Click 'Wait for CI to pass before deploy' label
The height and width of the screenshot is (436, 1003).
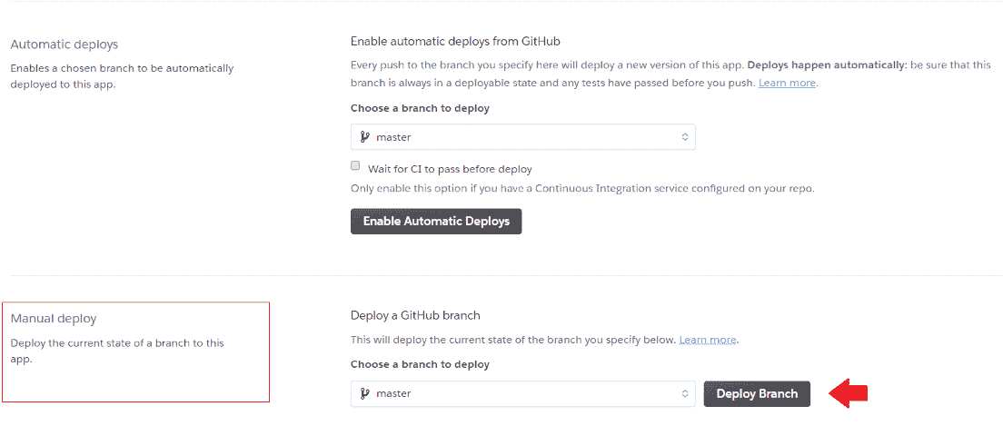click(450, 169)
